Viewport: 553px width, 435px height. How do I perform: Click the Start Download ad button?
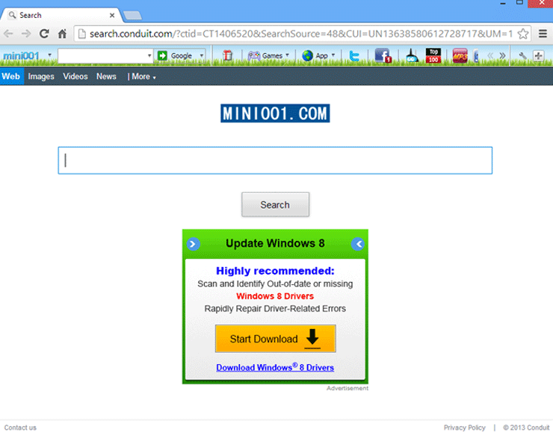click(x=275, y=339)
